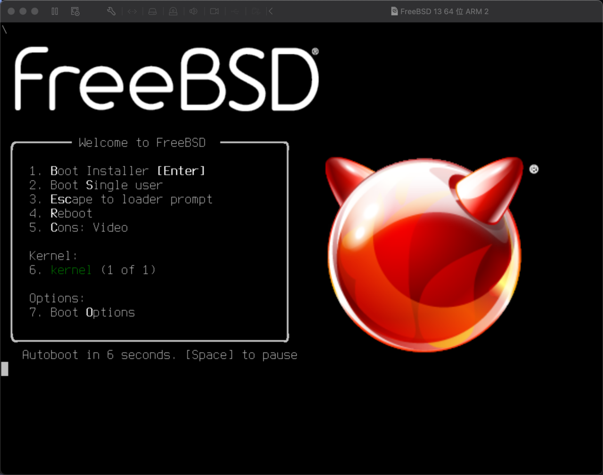Viewport: 603px width, 475px height.
Task: Click the Autoboot countdown text
Action: coord(160,354)
